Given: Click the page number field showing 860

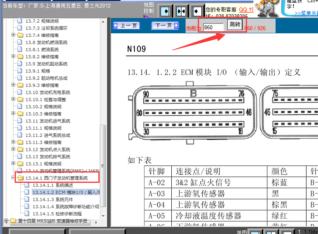Looking at the screenshot, I should pyautogui.click(x=214, y=27).
